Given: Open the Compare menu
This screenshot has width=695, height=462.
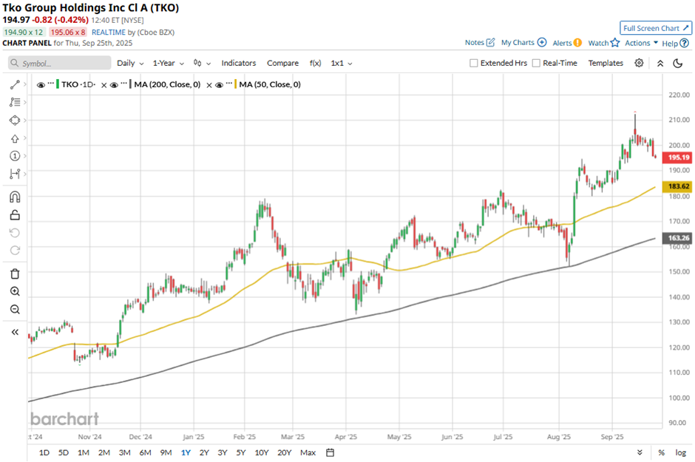Looking at the screenshot, I should coord(282,63).
